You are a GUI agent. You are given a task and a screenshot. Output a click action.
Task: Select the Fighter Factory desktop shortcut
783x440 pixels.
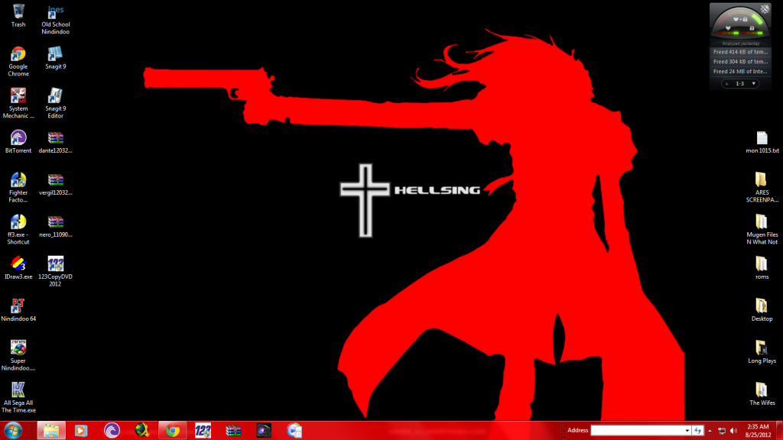18,187
